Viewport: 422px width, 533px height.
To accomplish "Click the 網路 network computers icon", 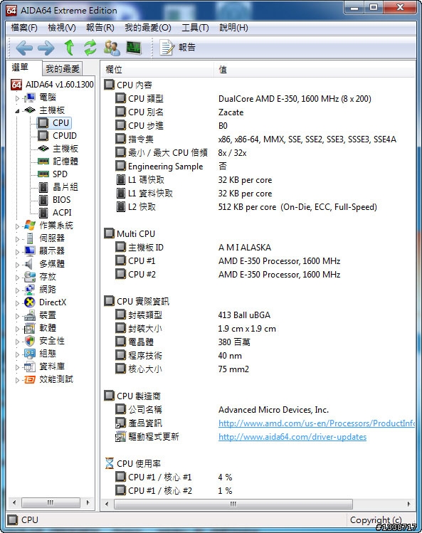I will [30, 290].
